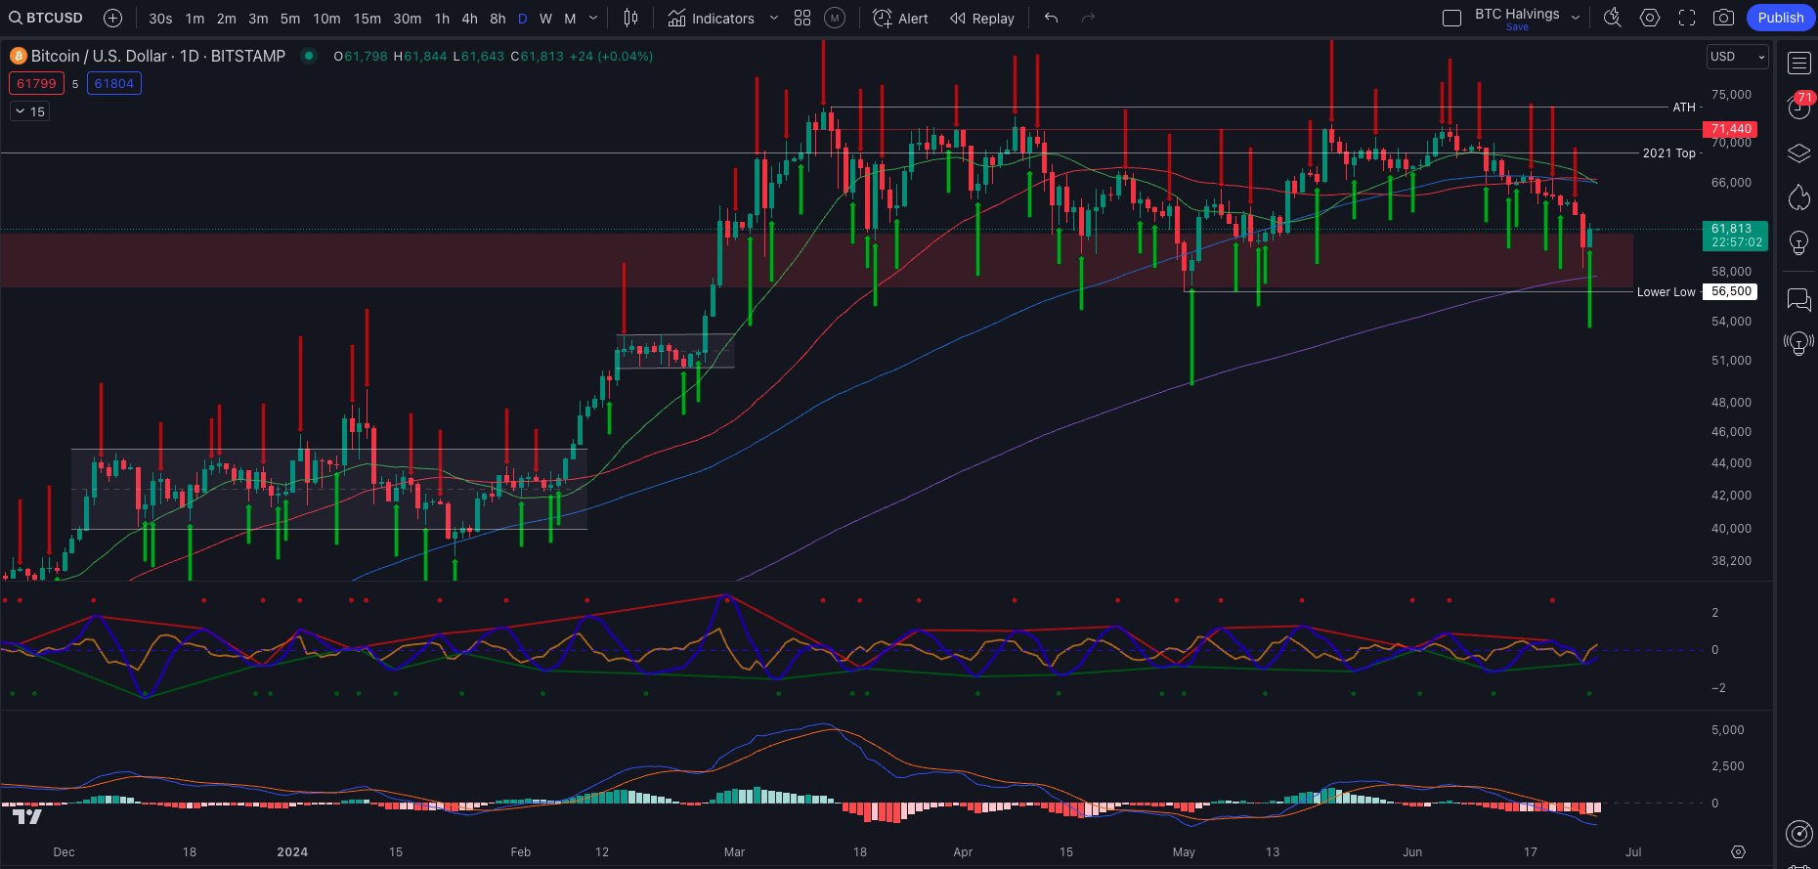Collapse the indicator legend showing 15
The image size is (1818, 869).
coord(30,111)
